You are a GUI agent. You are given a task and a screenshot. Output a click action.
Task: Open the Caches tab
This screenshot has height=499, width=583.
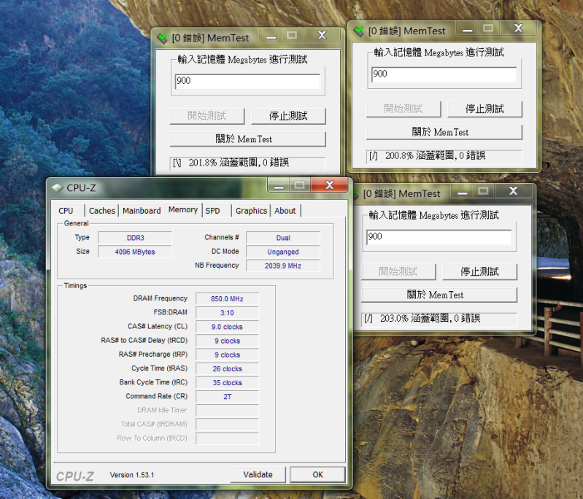(x=102, y=211)
